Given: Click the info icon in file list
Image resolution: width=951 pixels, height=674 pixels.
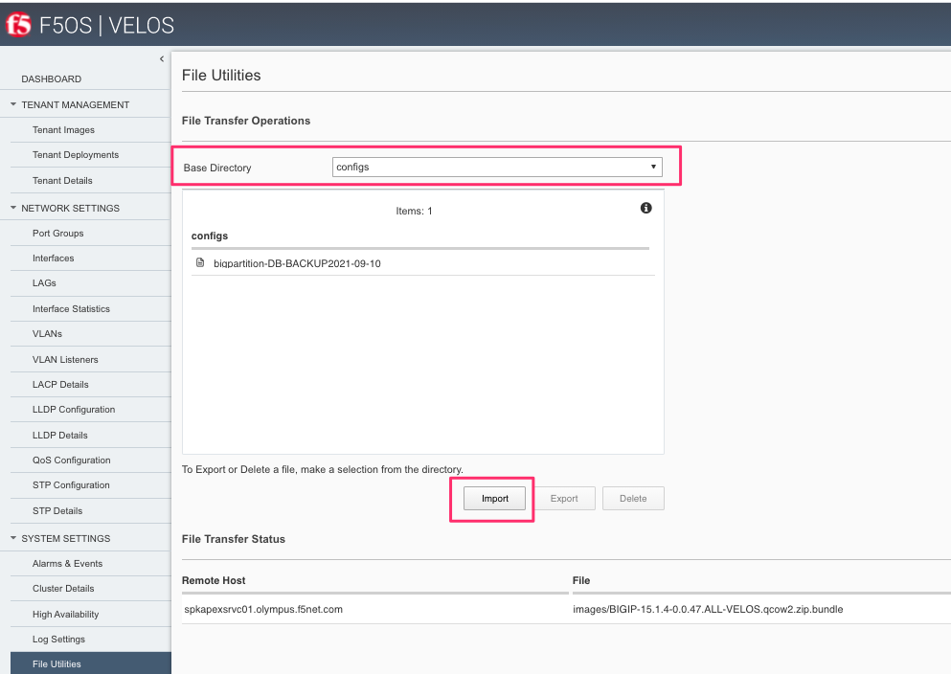Looking at the screenshot, I should pos(645,208).
